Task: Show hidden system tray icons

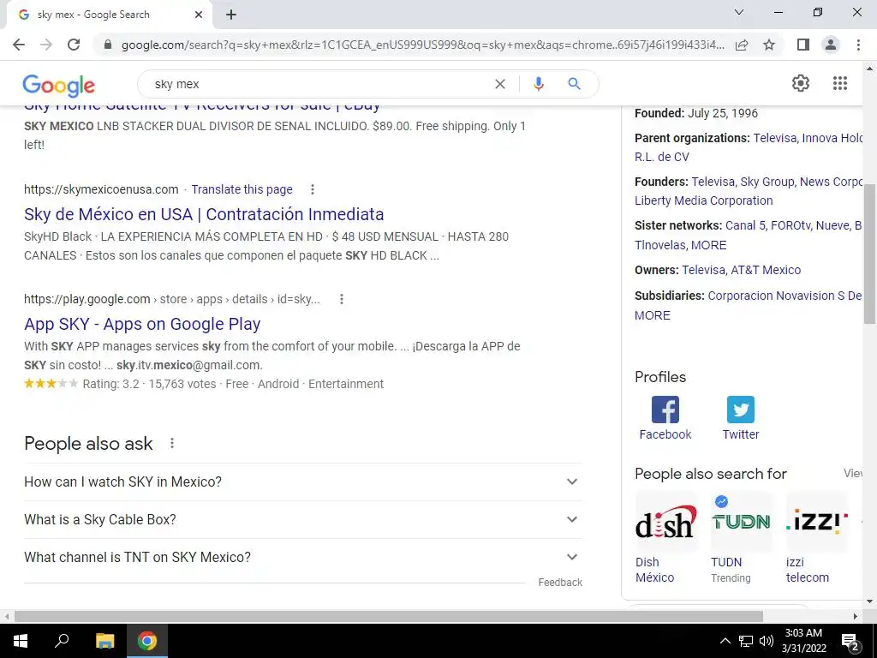Action: tap(725, 641)
